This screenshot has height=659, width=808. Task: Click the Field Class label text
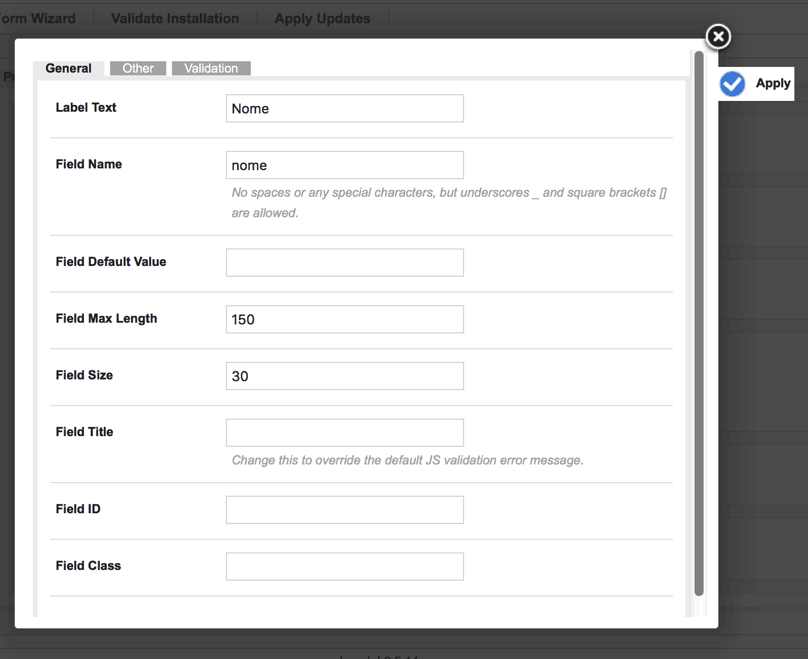[x=88, y=566]
